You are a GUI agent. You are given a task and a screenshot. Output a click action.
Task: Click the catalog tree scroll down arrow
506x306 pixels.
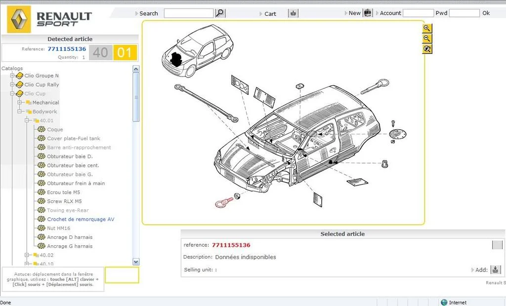point(136,262)
